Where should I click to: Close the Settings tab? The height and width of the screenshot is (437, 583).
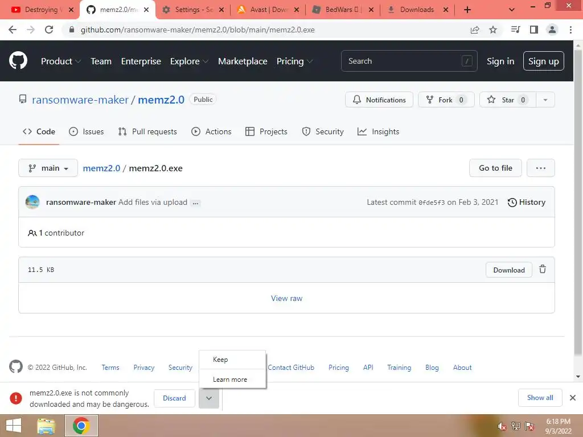click(x=221, y=10)
